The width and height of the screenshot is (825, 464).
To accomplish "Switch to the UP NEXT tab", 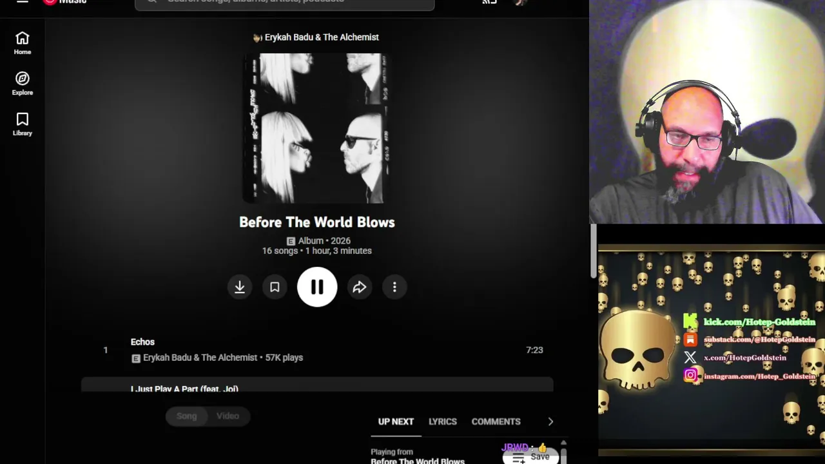I will [x=396, y=421].
